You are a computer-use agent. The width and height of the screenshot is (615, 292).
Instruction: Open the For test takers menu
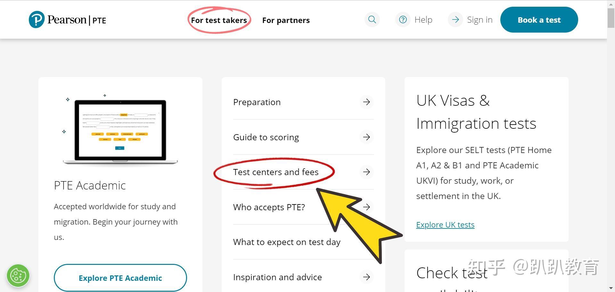(219, 20)
